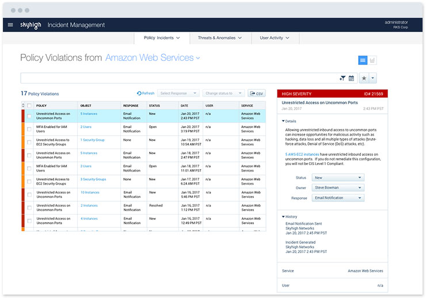Open the Change status to dropdown
The height and width of the screenshot is (298, 426).
pyautogui.click(x=223, y=93)
